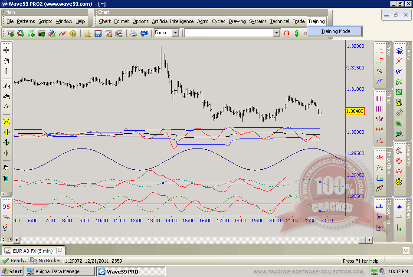This screenshot has height=277, width=413.
Task: Open the 5 min interval dropdown
Action: (175, 33)
